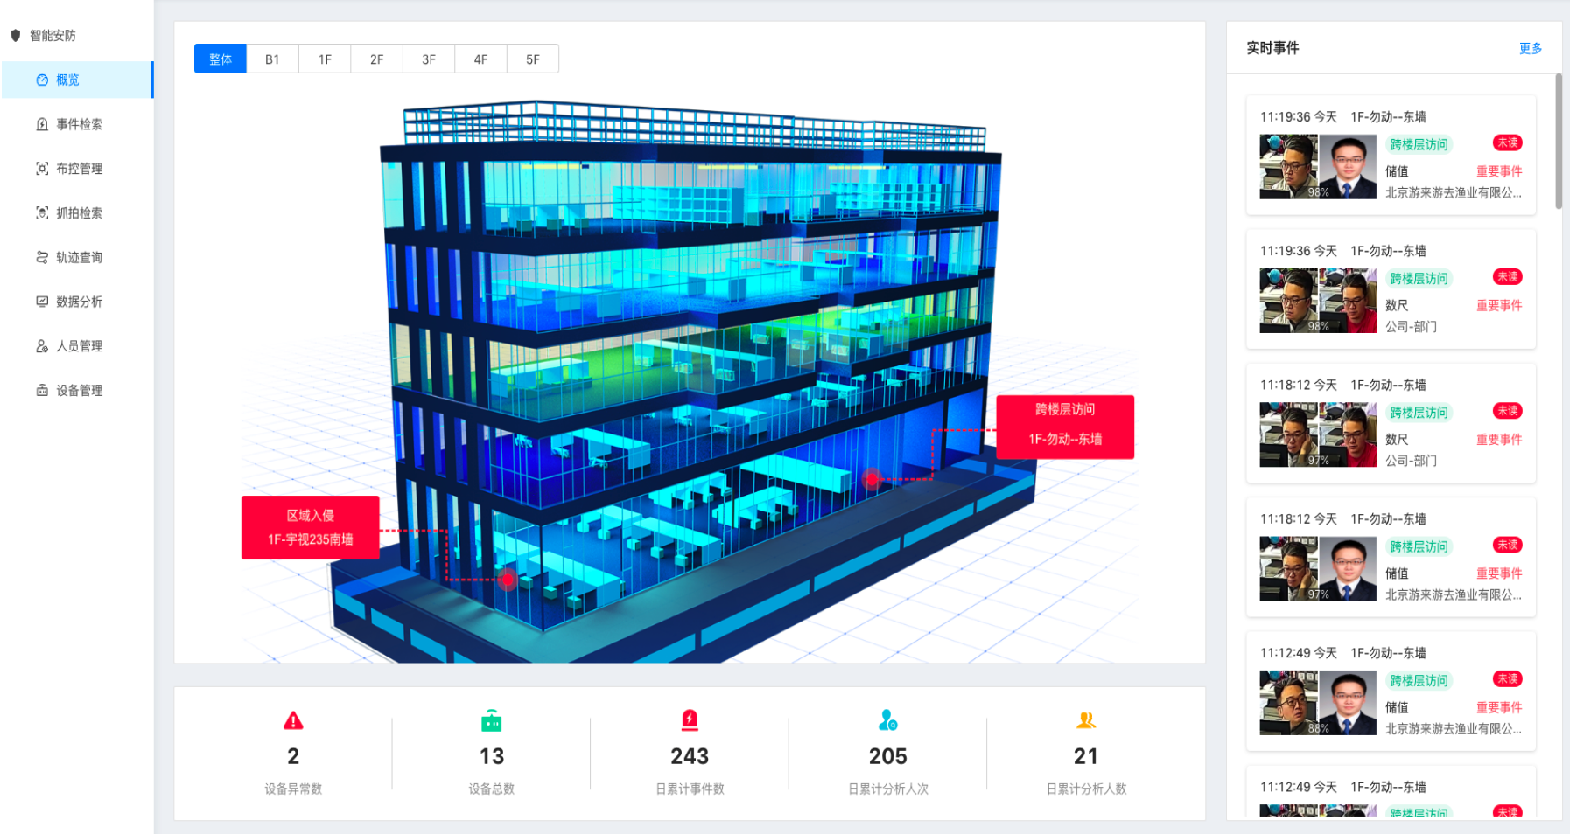Click the 智能安防 shield icon
Viewport: 1570px width, 834px height.
point(15,35)
